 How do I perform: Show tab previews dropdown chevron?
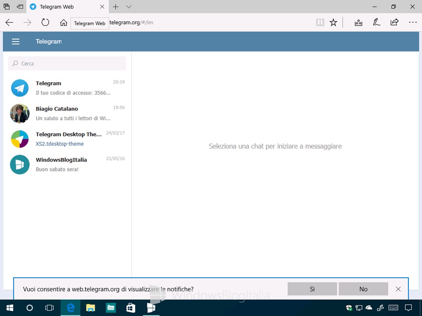(x=129, y=7)
